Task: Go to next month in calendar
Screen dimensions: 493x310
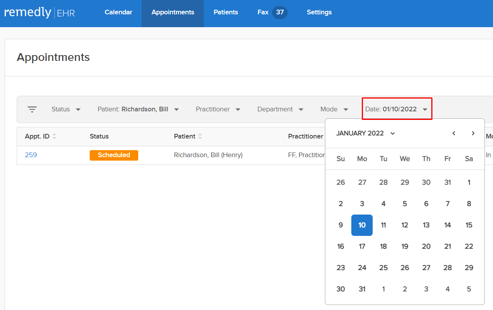Action: coord(473,133)
